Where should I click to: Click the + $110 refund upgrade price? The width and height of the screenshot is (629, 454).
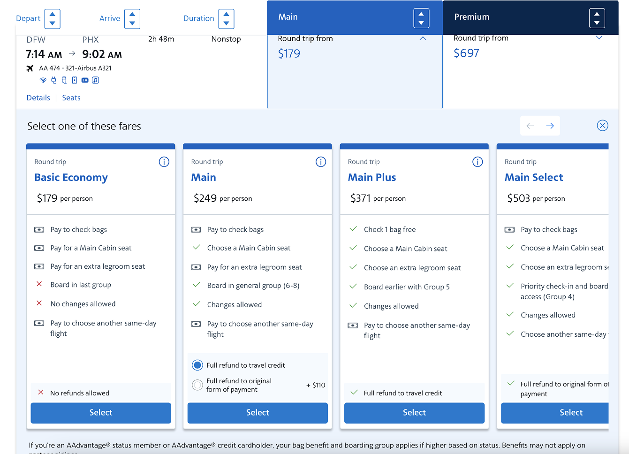(316, 385)
